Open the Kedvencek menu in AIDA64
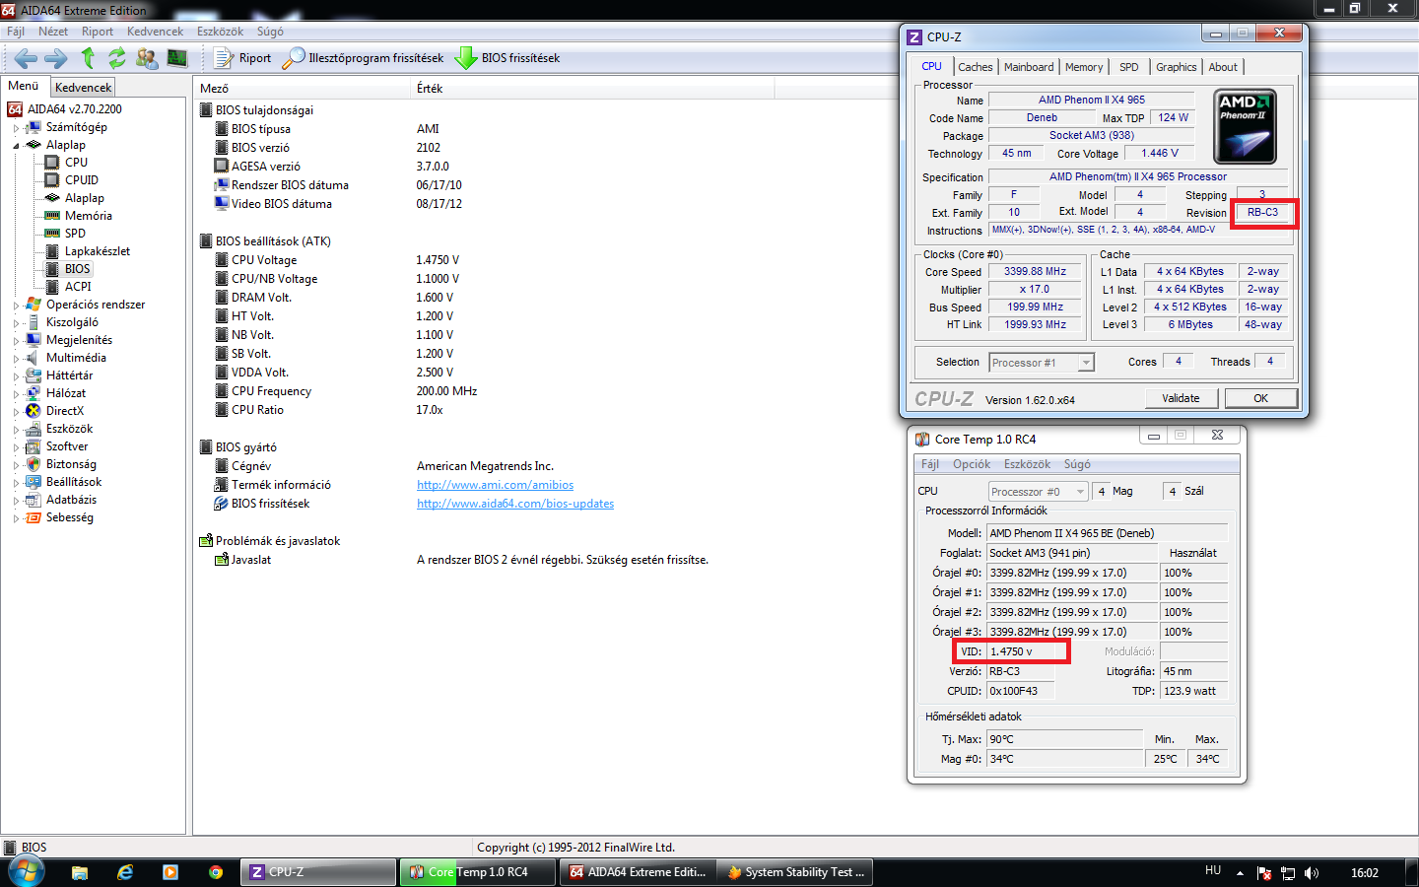1419x887 pixels. coord(155,32)
